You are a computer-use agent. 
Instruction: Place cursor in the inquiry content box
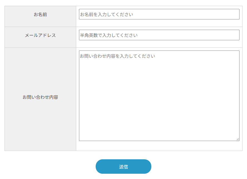point(159,96)
